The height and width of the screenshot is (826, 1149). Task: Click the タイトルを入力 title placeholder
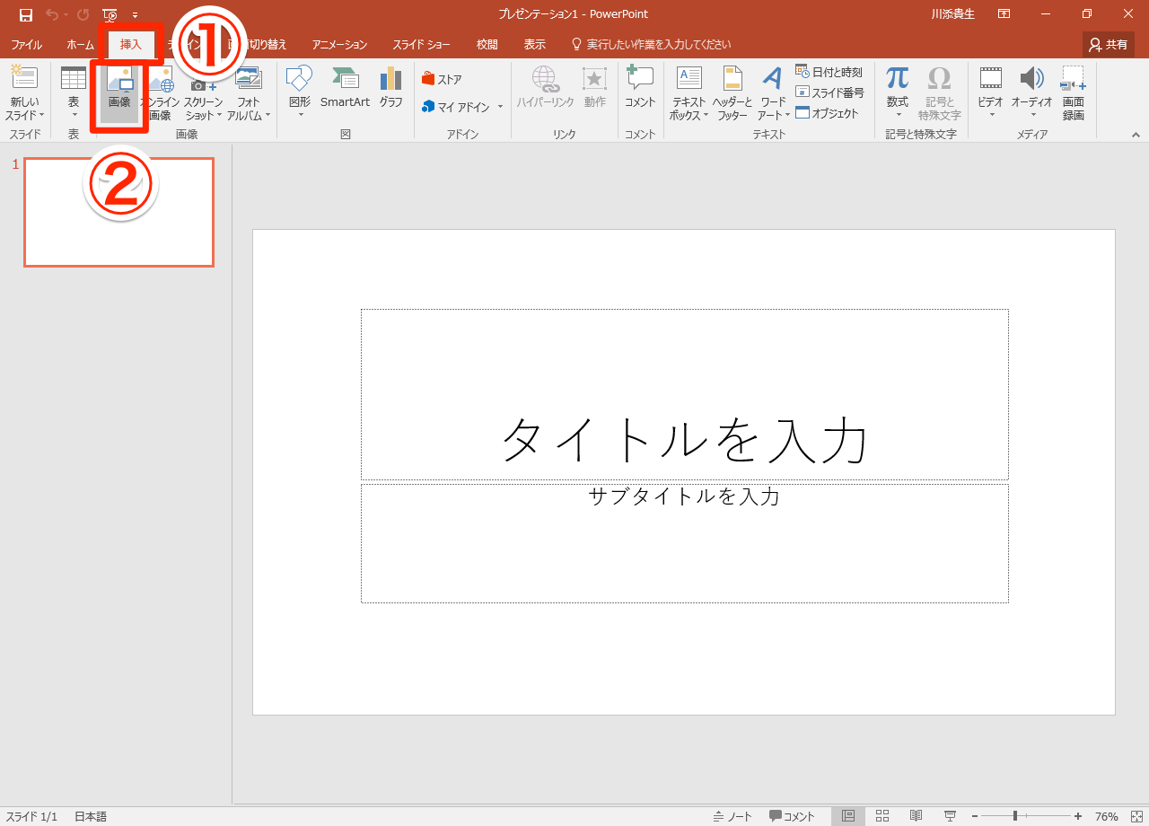685,394
